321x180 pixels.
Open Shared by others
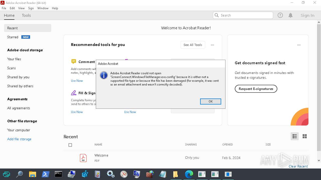(x=20, y=86)
